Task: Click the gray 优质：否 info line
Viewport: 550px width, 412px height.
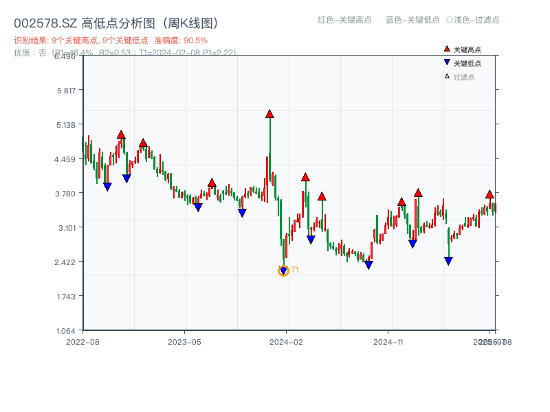Action: 124,52
